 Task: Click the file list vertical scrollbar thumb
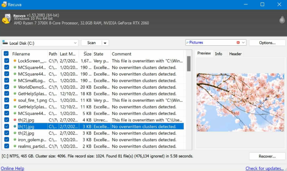pos(189,64)
